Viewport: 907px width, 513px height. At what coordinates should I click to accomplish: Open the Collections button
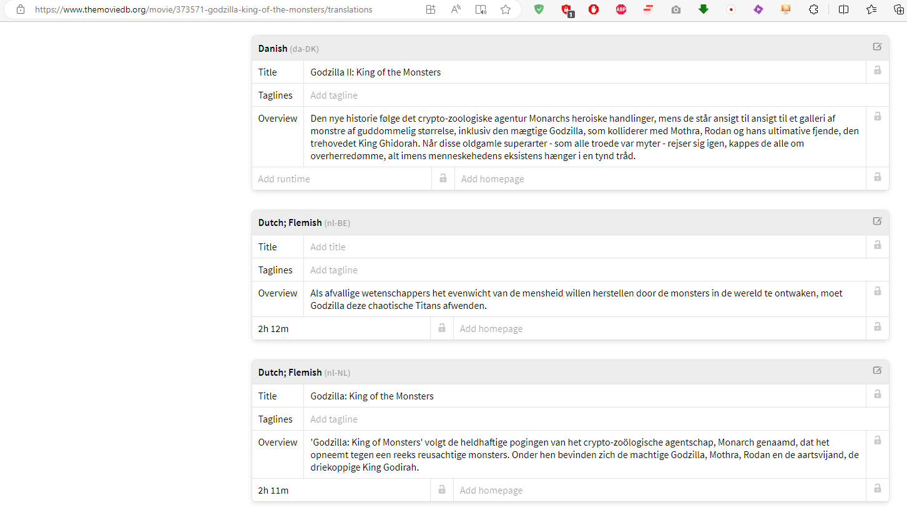[899, 9]
